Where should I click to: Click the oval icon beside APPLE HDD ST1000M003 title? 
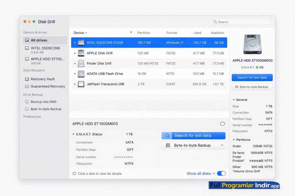[x=222, y=124]
